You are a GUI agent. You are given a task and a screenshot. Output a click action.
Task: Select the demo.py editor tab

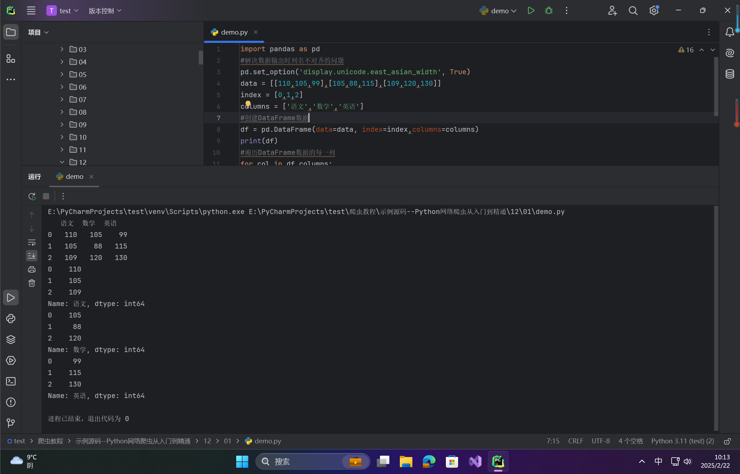pyautogui.click(x=234, y=32)
